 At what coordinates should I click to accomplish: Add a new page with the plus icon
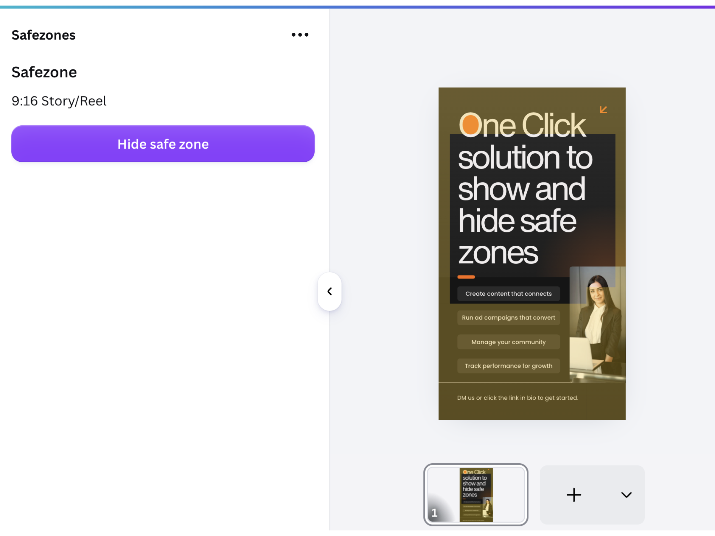coord(574,495)
